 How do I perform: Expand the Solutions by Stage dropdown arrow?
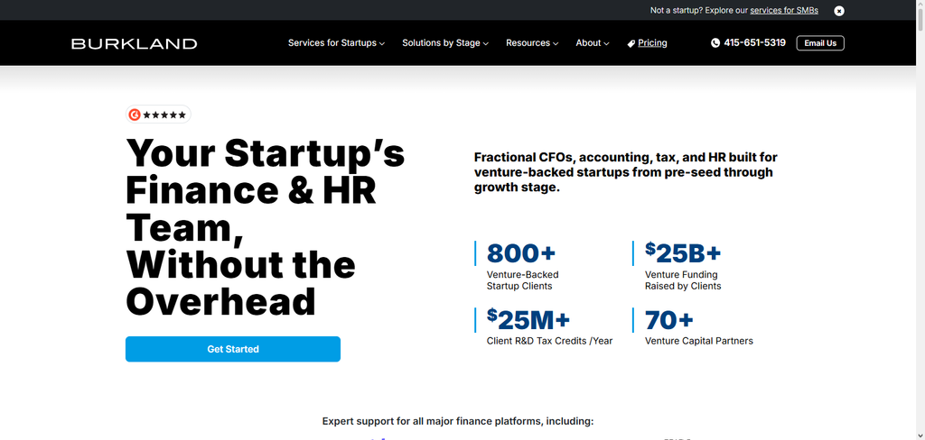click(x=485, y=43)
